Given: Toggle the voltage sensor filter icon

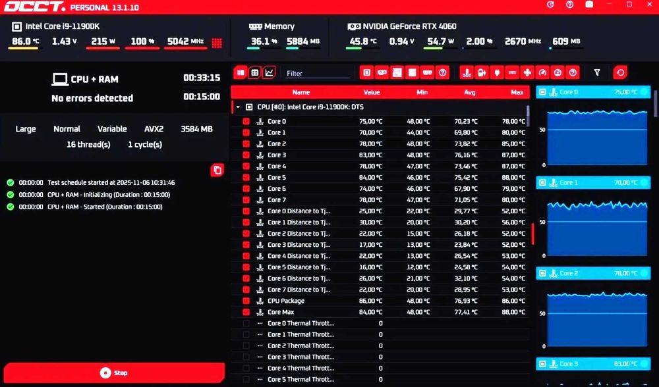Looking at the screenshot, I should pos(482,72).
